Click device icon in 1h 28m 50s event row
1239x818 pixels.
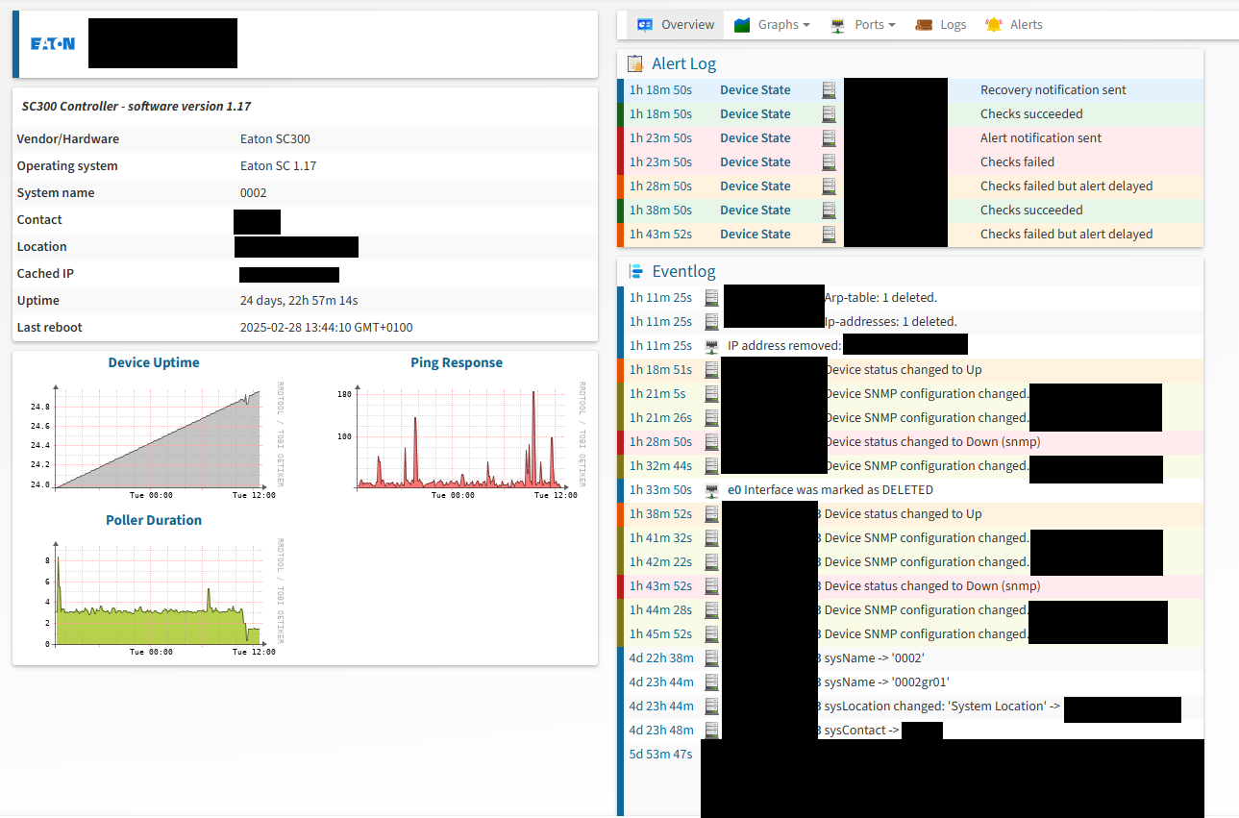coord(712,442)
